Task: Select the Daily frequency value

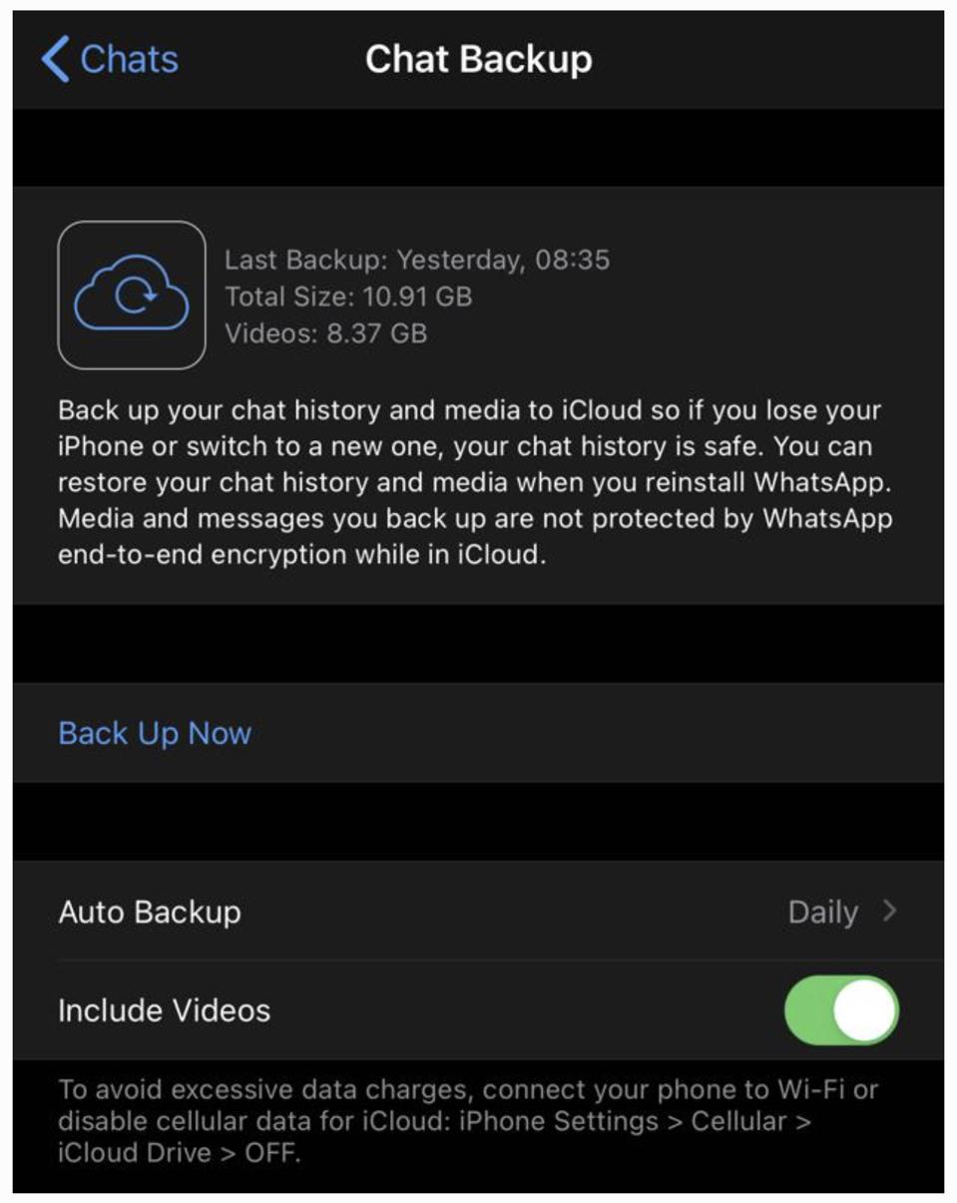Action: (x=822, y=911)
